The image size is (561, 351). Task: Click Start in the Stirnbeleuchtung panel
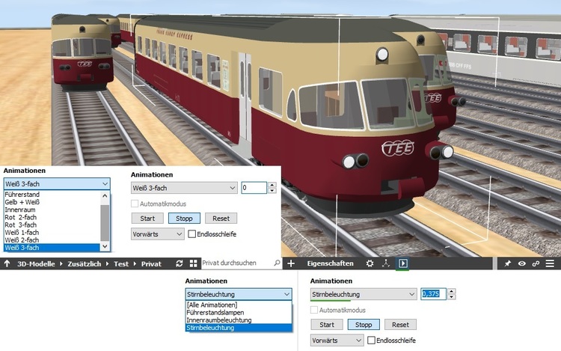pos(327,325)
